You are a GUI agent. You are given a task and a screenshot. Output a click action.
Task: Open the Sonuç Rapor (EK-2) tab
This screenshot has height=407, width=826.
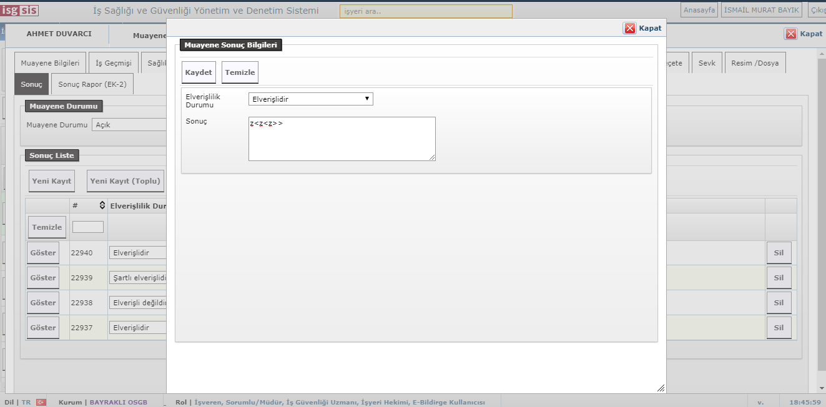pos(92,84)
